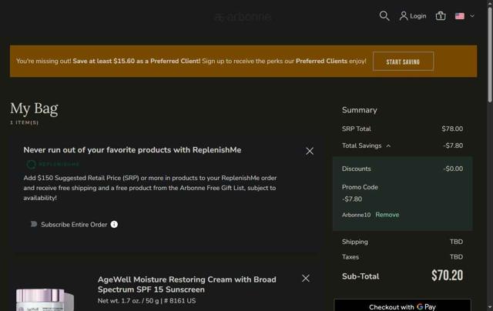Click the ReplenishMe logo badge
The height and width of the screenshot is (311, 493).
point(52,164)
